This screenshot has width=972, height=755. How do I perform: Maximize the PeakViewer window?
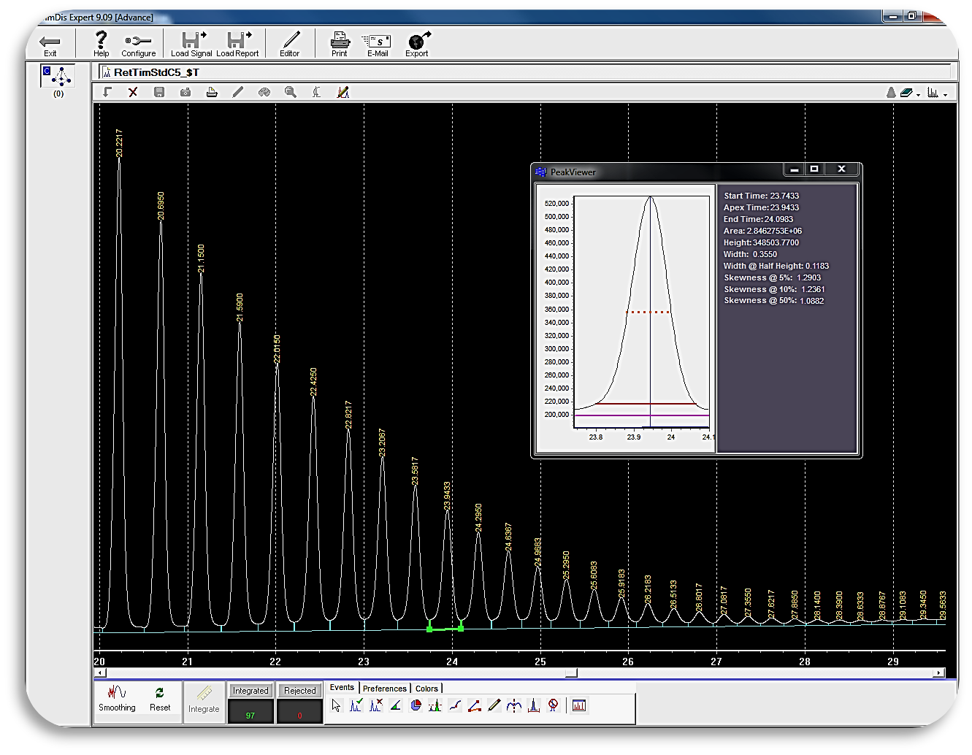pyautogui.click(x=814, y=169)
